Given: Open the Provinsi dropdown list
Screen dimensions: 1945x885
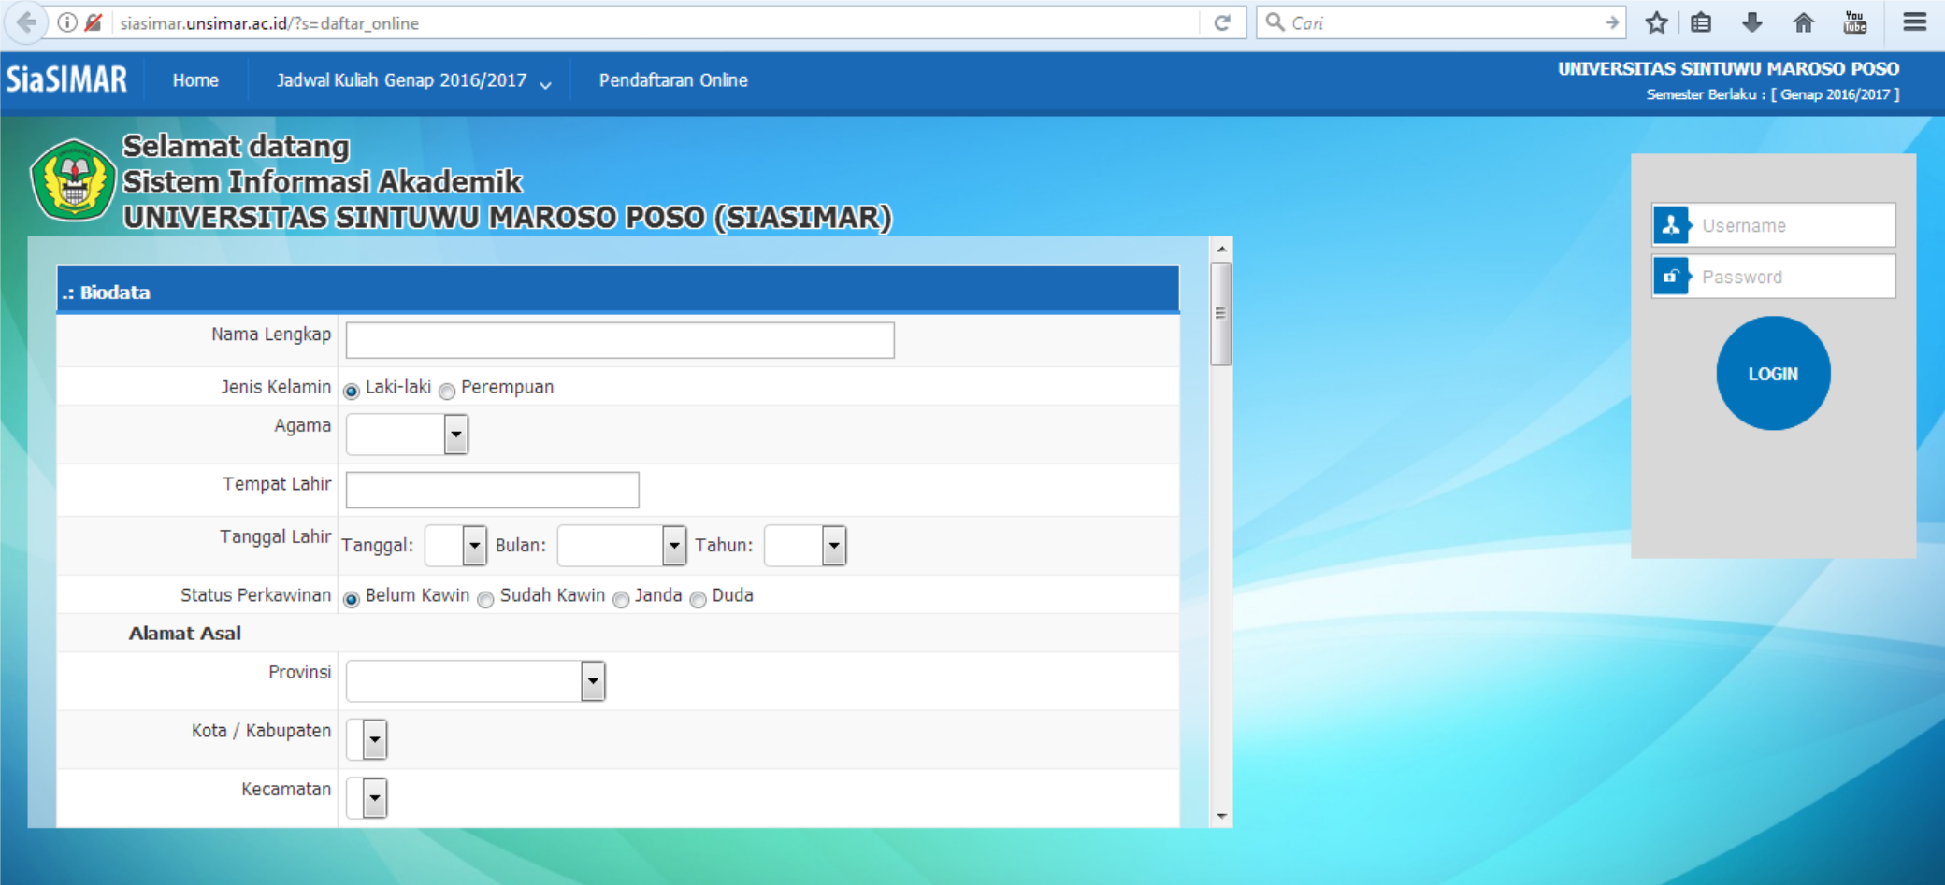Looking at the screenshot, I should click(475, 681).
